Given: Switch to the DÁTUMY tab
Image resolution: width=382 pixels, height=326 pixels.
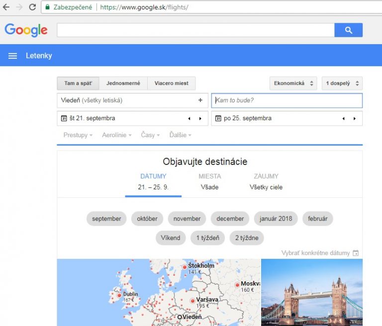Looking at the screenshot, I should click(x=153, y=181).
